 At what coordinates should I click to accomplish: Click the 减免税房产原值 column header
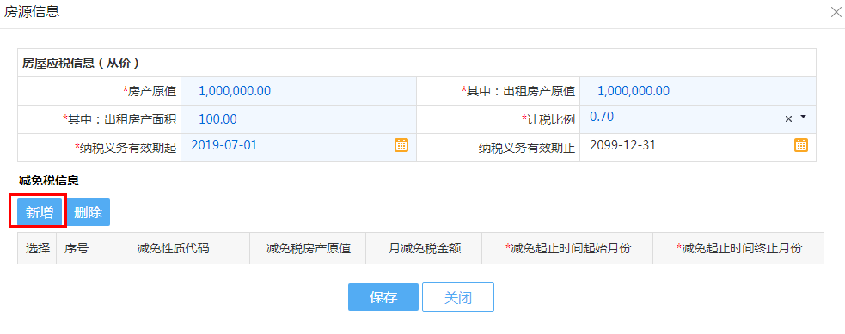pyautogui.click(x=308, y=248)
